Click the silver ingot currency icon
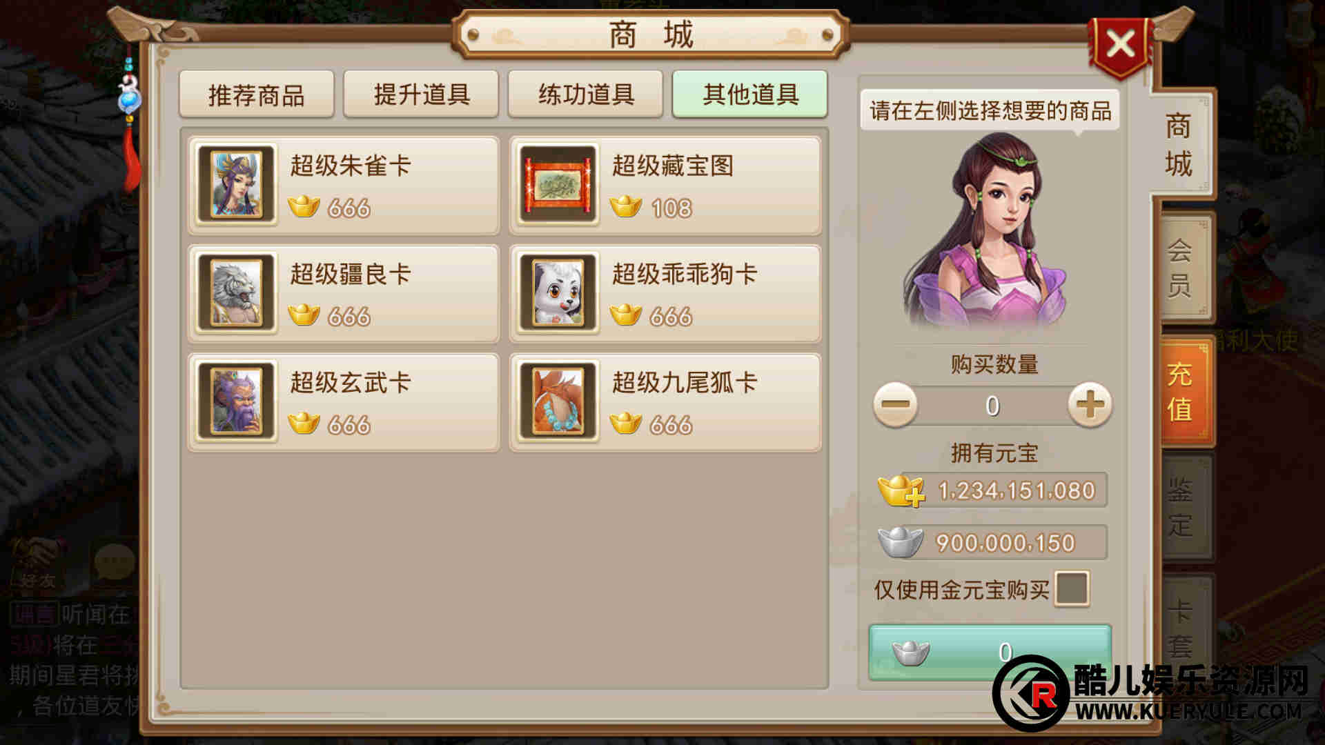This screenshot has height=745, width=1325. [900, 542]
